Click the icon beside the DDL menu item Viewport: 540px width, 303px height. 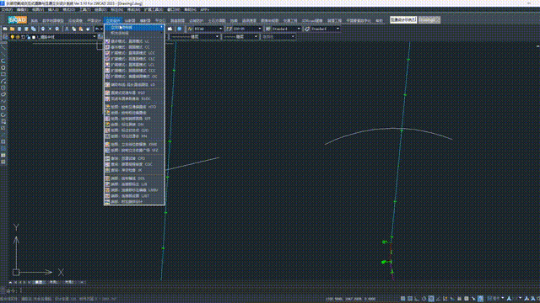coord(107,178)
